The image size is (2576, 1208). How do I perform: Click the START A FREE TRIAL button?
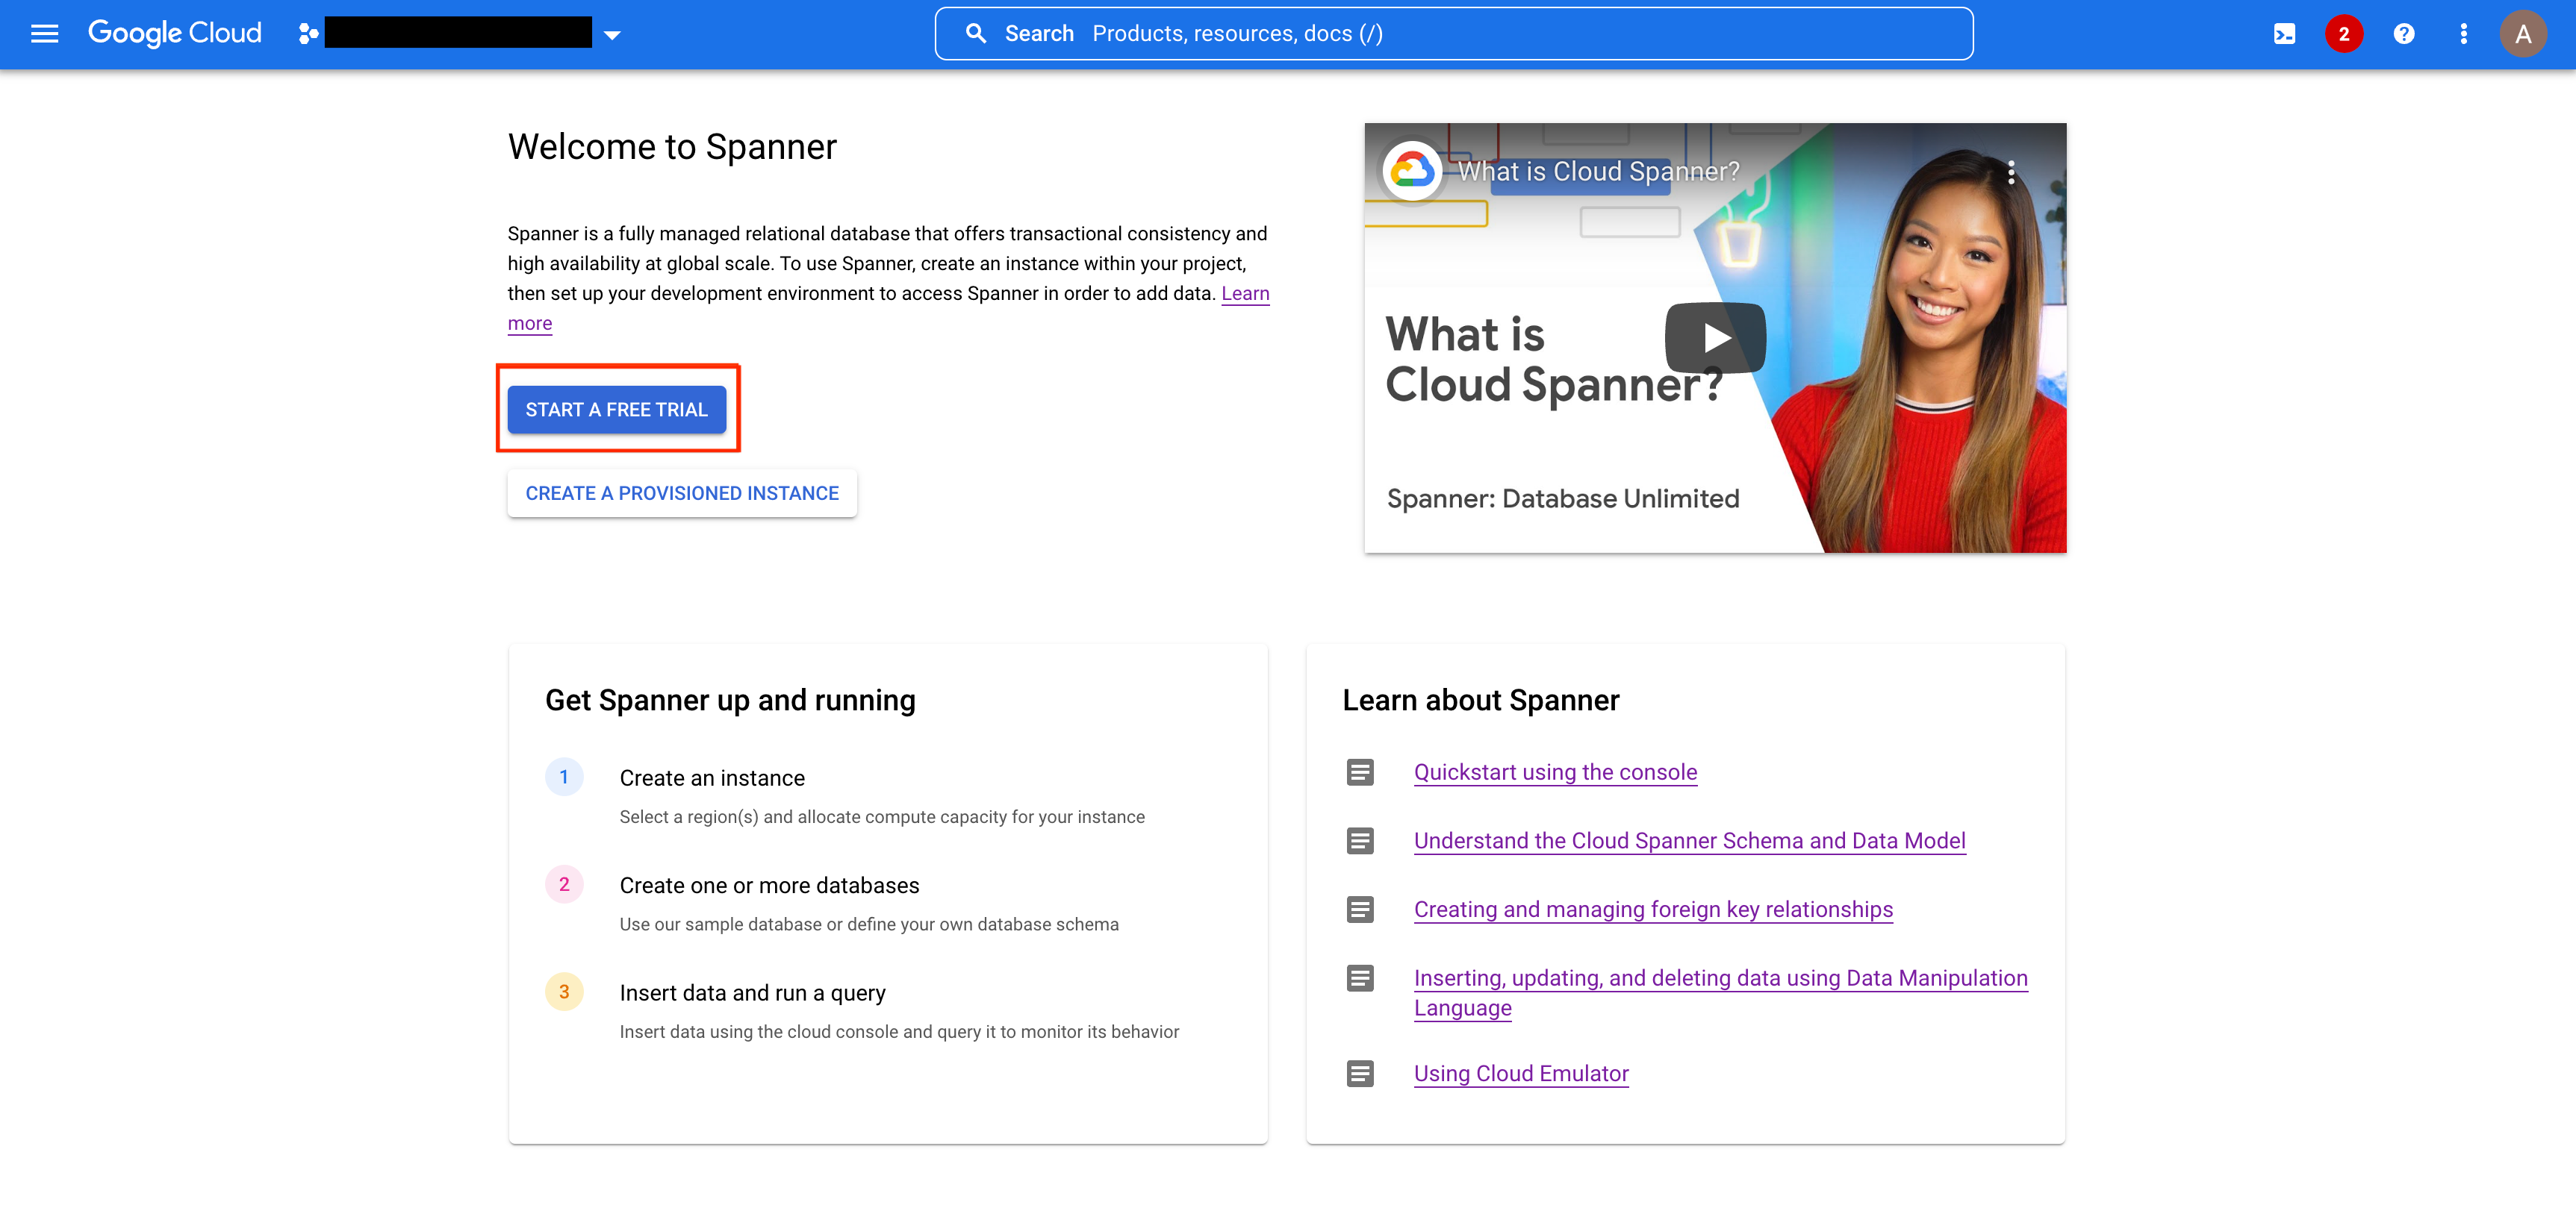click(616, 410)
